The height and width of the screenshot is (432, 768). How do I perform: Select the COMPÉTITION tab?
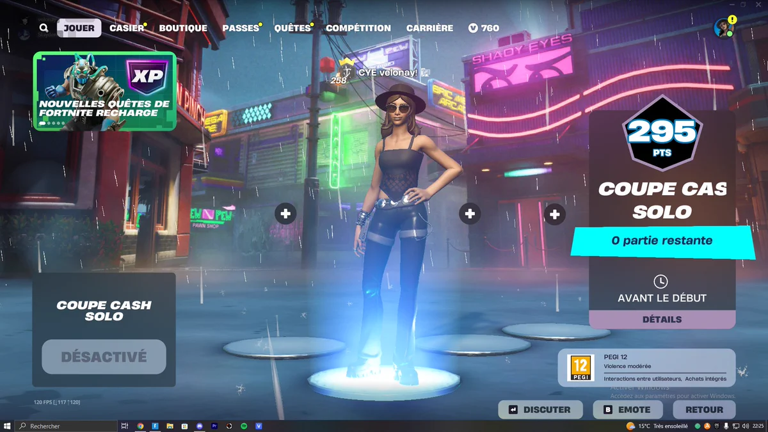(358, 28)
